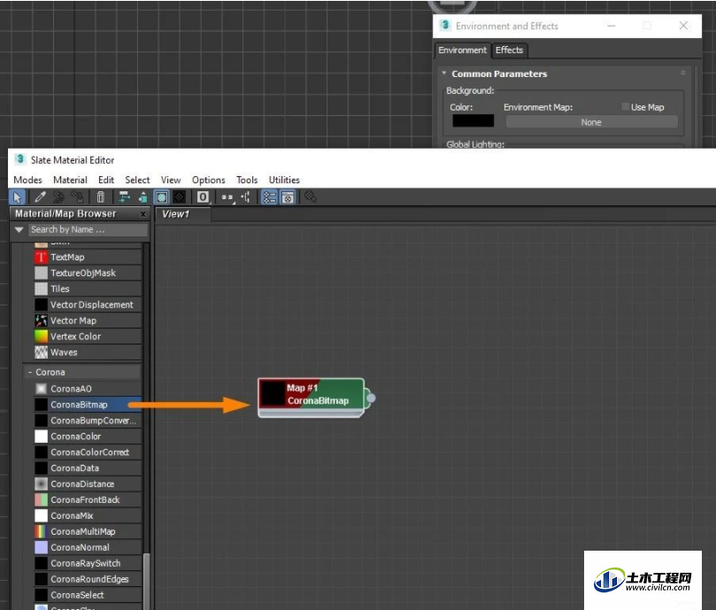
Task: Select the Map #1 CoronaBitmap node title
Action: pyautogui.click(x=318, y=394)
